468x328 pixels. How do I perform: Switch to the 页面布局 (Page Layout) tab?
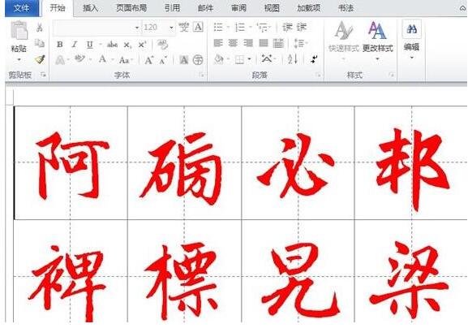[131, 8]
